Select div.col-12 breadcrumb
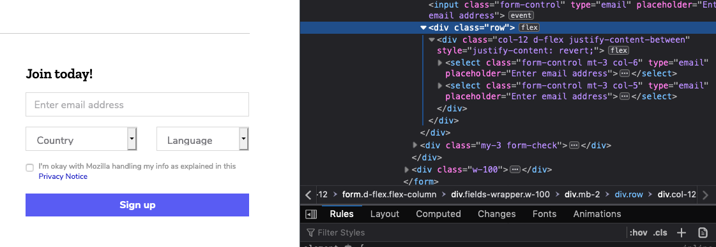 pyautogui.click(x=677, y=195)
